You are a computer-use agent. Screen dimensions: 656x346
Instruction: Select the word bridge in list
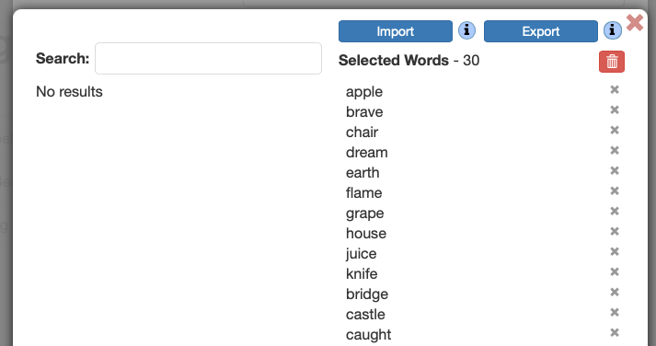367,294
